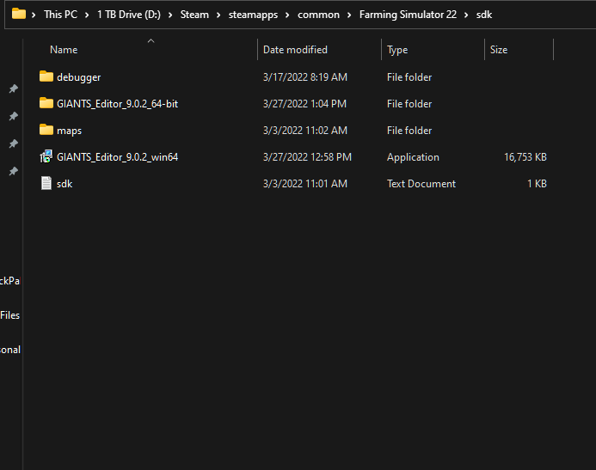The image size is (596, 470).
Task: Click the Application type cell
Action: click(413, 156)
